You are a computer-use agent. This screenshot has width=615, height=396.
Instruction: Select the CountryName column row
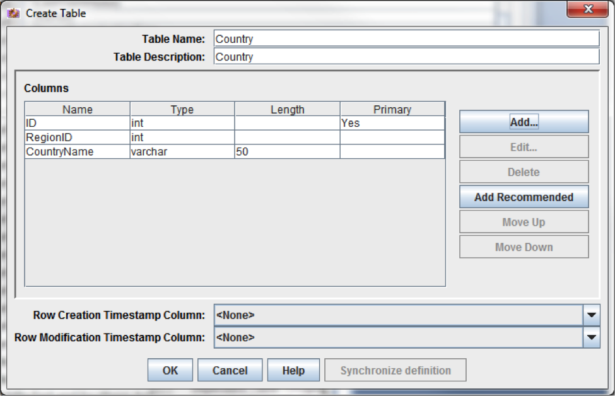[235, 151]
